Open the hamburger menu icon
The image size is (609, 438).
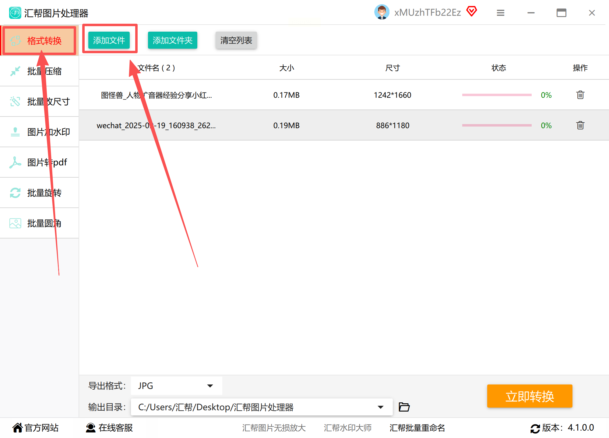coord(501,13)
